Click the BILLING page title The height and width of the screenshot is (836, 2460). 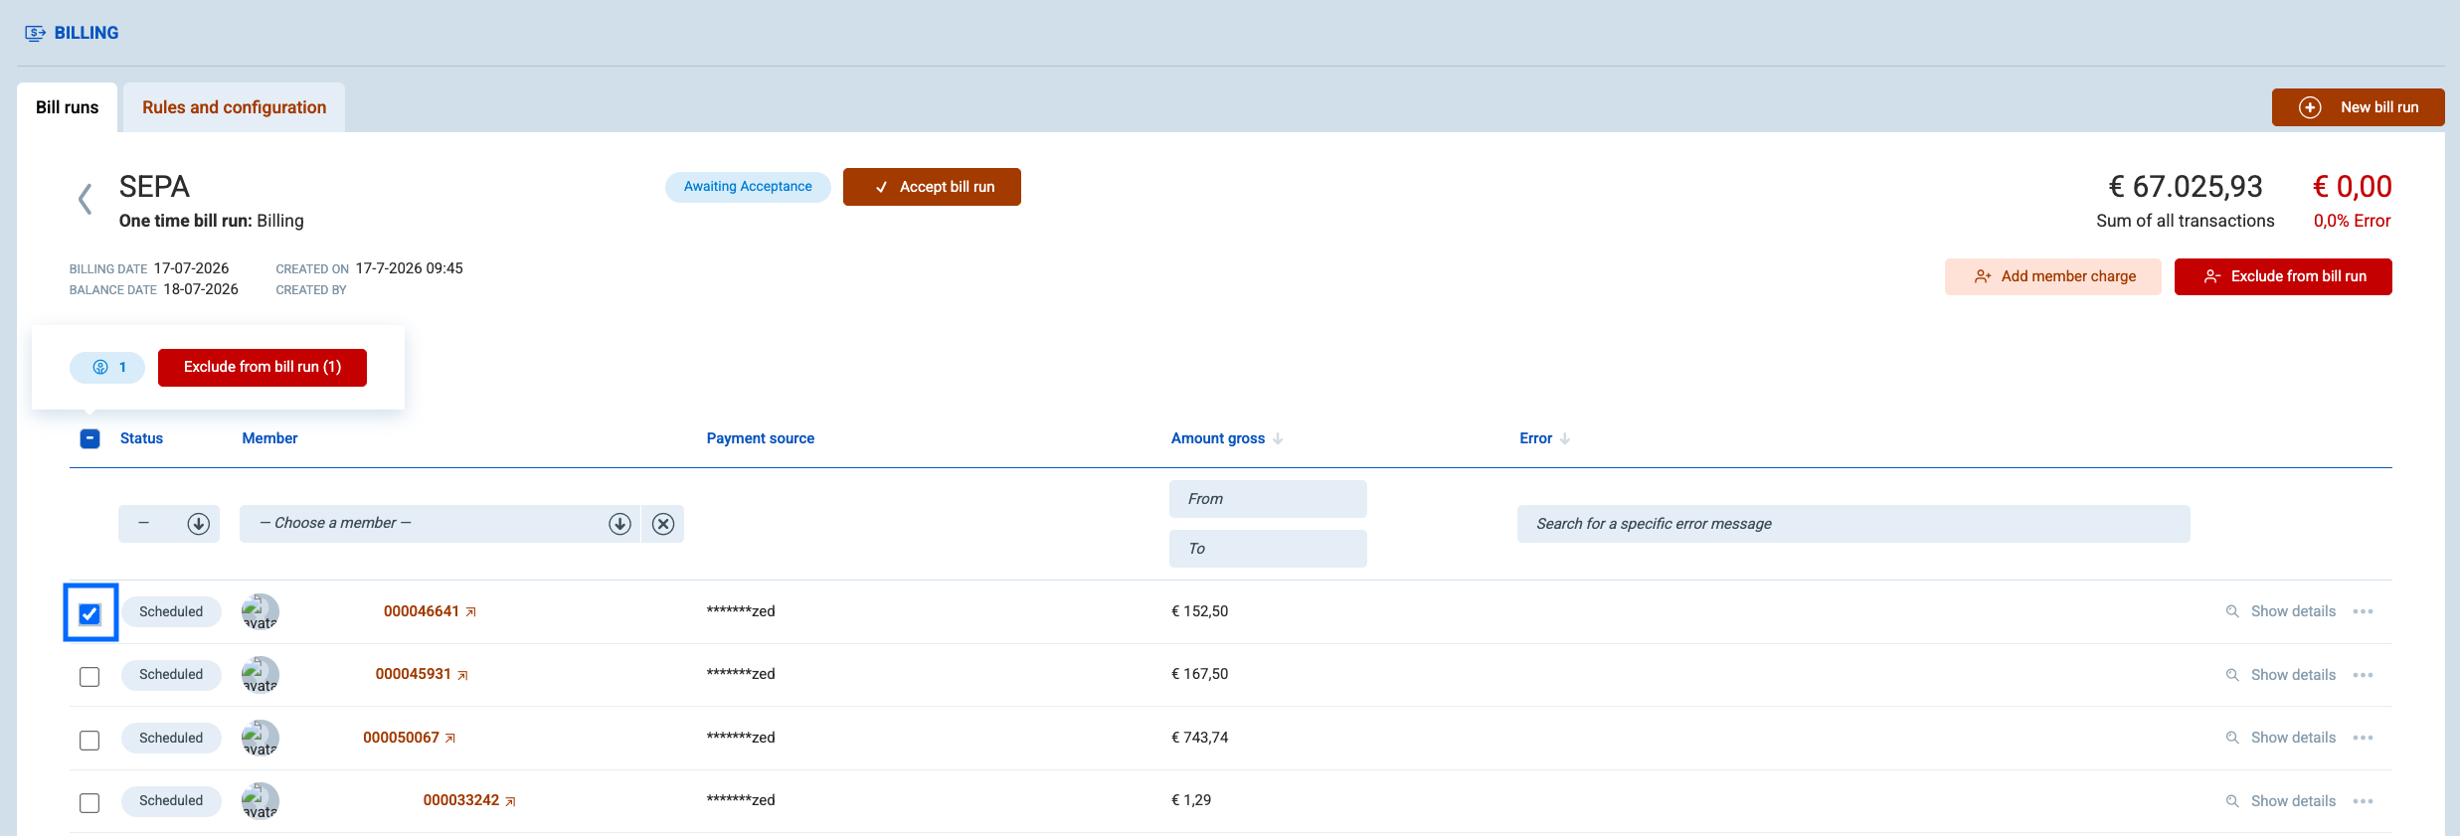(x=87, y=33)
